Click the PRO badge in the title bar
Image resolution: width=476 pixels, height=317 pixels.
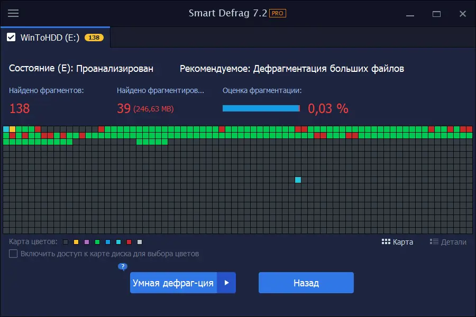[x=277, y=14]
